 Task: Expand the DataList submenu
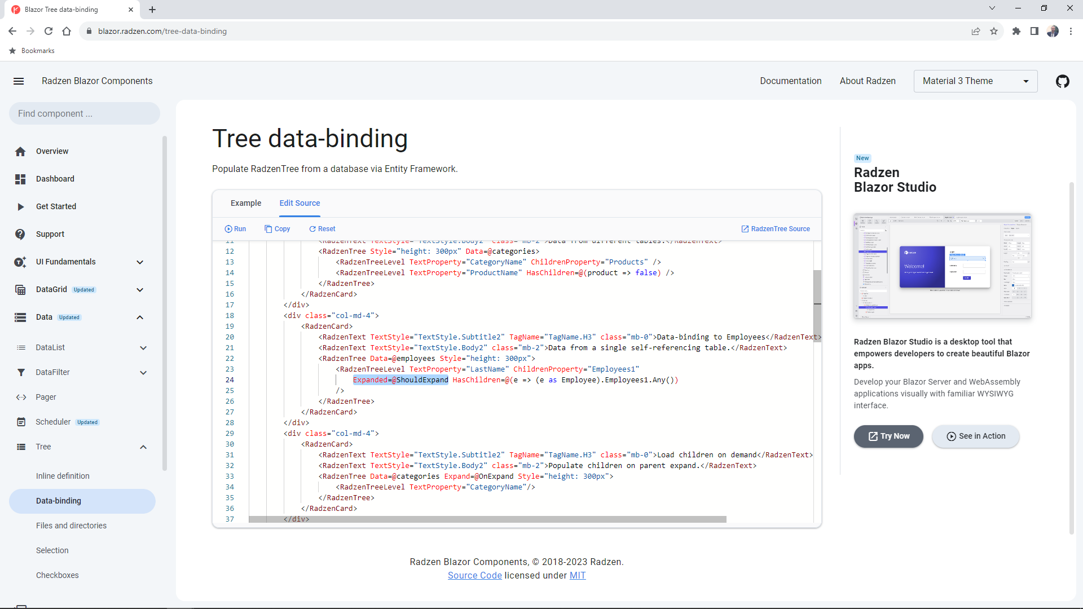coord(143,347)
